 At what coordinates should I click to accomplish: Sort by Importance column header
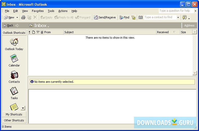[30, 32]
